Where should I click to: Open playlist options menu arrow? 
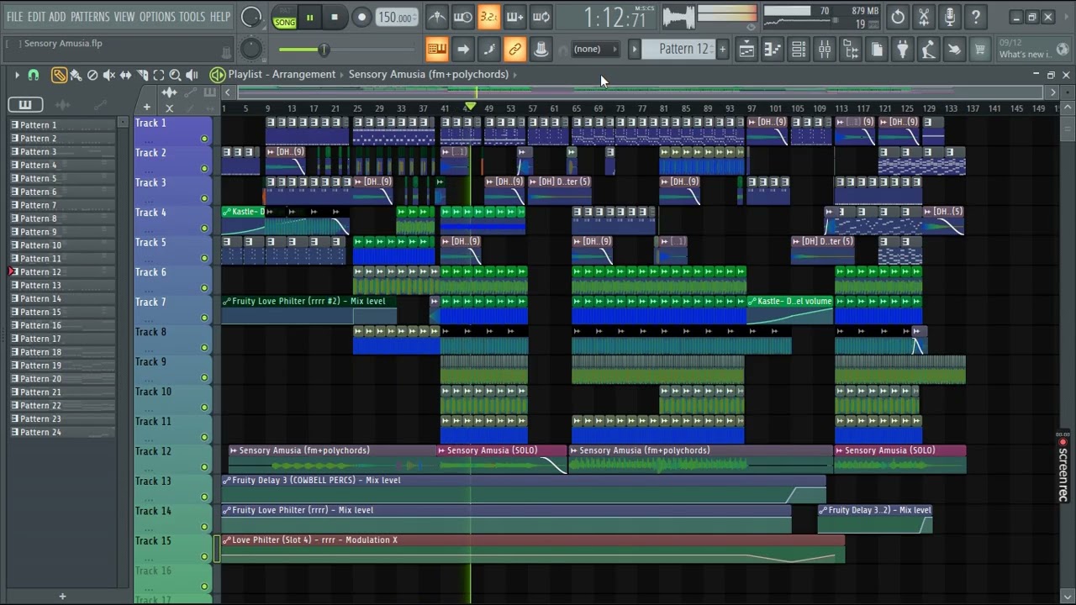pyautogui.click(x=16, y=75)
